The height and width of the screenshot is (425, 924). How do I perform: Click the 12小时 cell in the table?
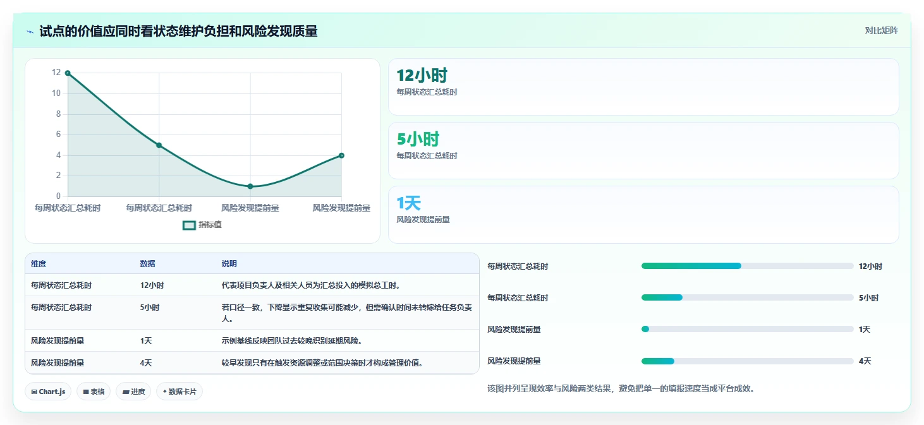click(152, 285)
